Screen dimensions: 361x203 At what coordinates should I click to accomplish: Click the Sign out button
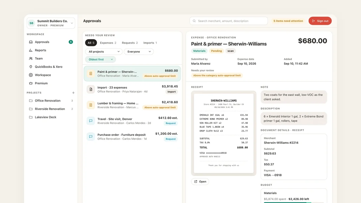pyautogui.click(x=320, y=21)
